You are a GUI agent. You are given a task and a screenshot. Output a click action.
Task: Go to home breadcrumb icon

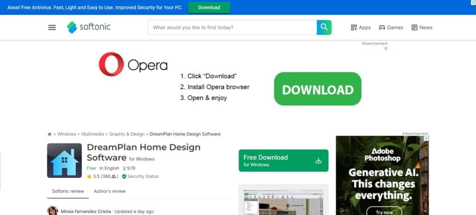click(x=49, y=134)
